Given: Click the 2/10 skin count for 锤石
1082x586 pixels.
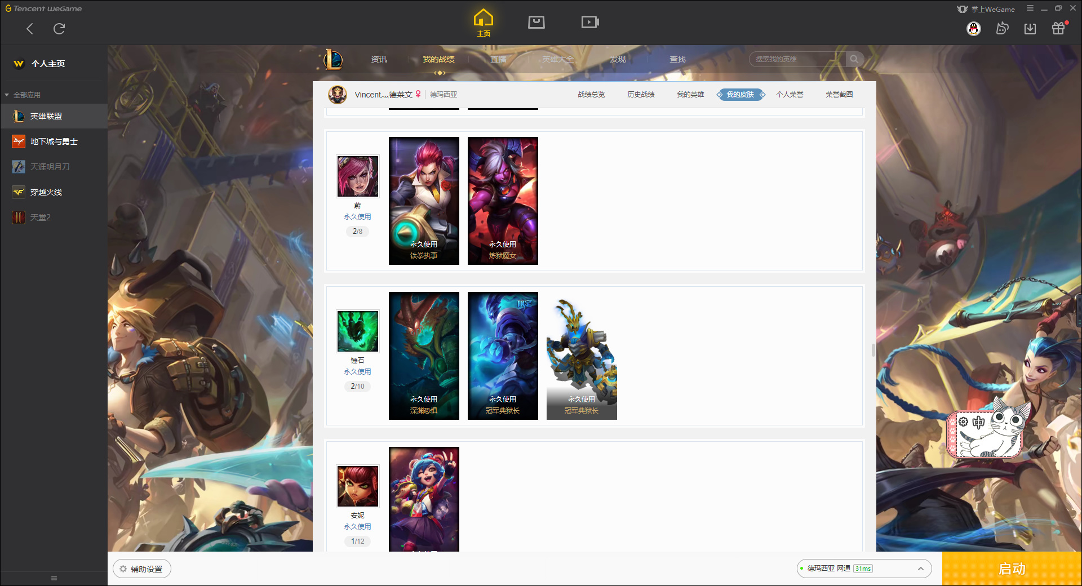Looking at the screenshot, I should tap(357, 387).
